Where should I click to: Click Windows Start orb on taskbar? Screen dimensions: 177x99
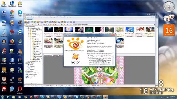(2, 97)
